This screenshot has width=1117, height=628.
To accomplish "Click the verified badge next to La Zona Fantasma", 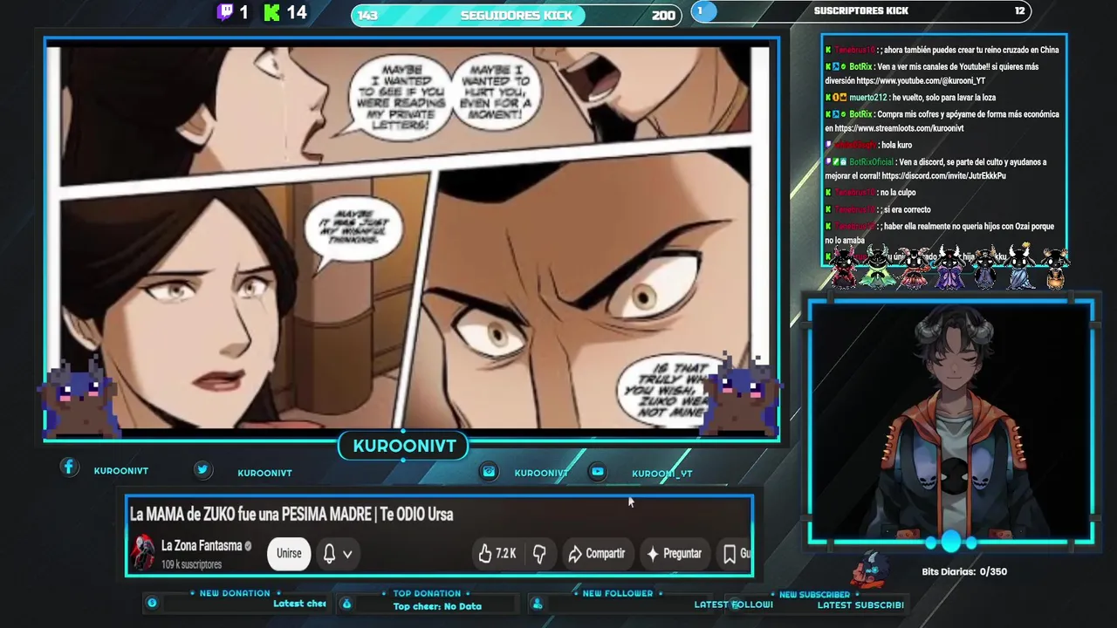I will (x=248, y=546).
